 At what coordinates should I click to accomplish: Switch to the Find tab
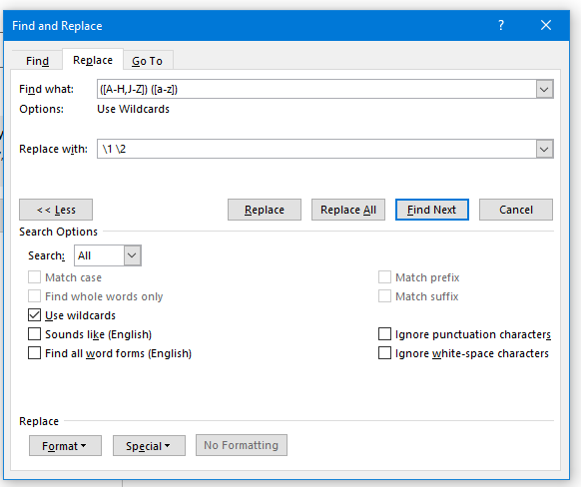37,61
